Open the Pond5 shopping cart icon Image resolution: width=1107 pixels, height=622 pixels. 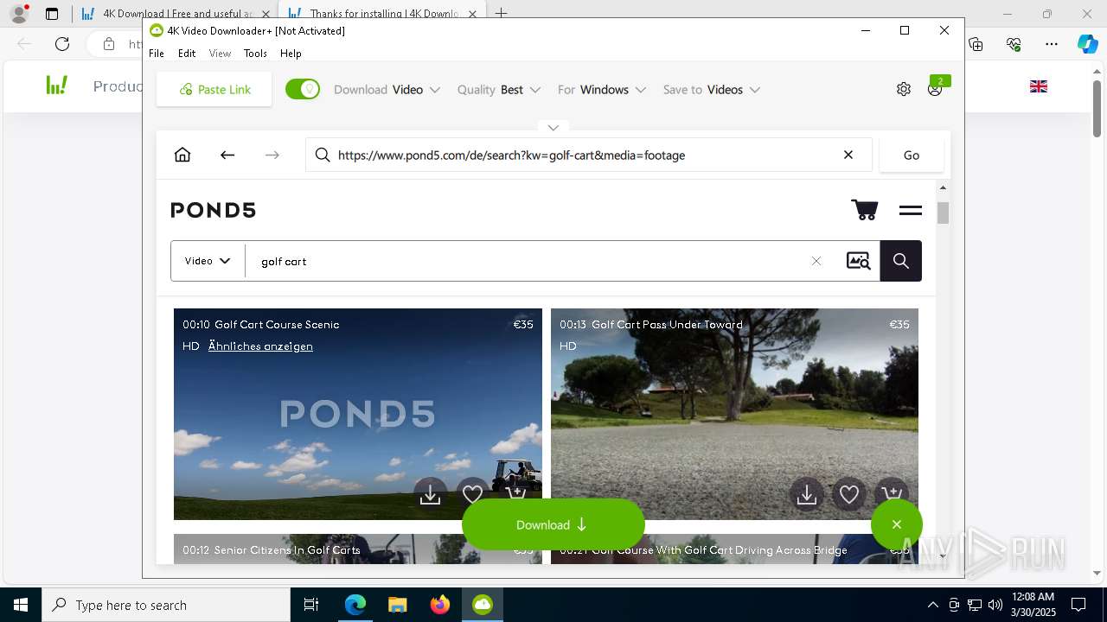coord(865,210)
